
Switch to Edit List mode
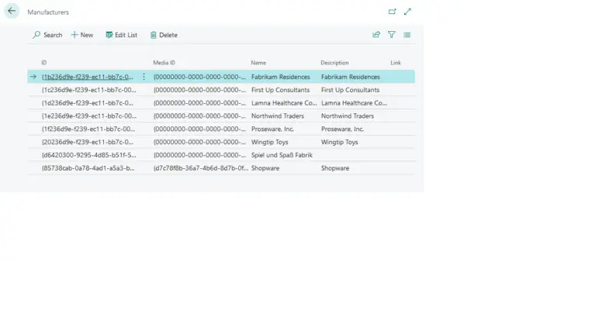point(121,35)
